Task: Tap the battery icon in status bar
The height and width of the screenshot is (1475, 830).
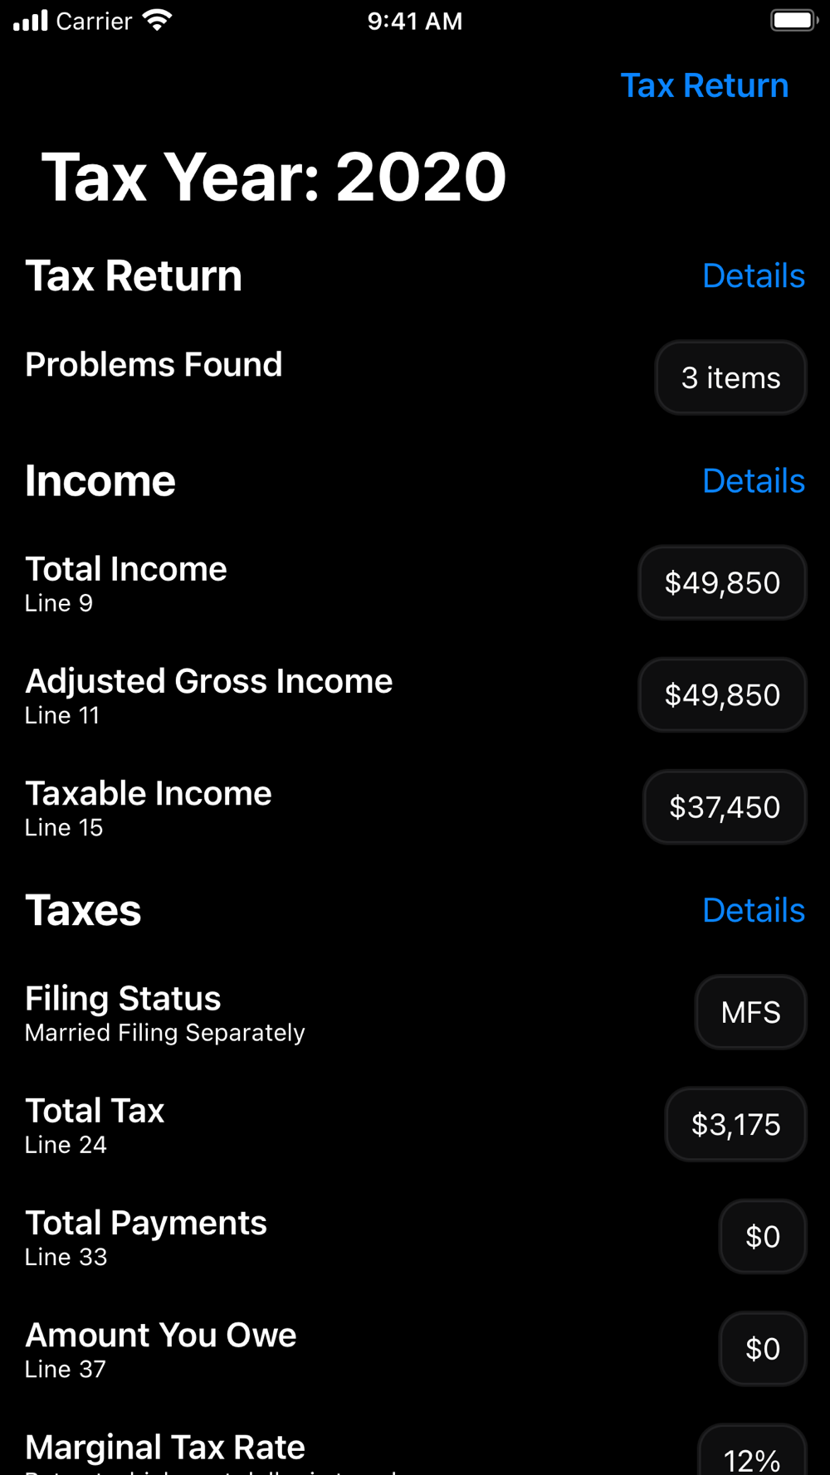Action: (793, 20)
